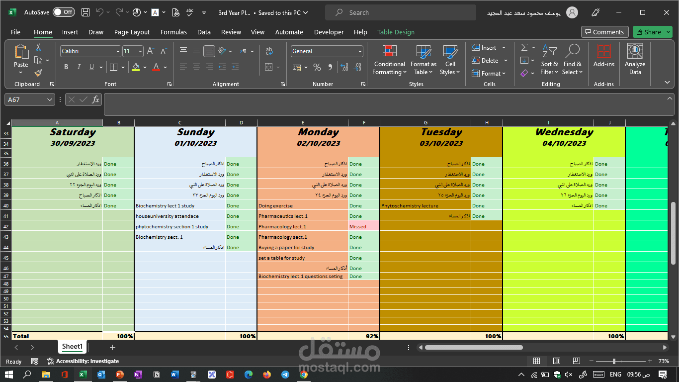Open Conditional Formatting options

[x=389, y=60]
